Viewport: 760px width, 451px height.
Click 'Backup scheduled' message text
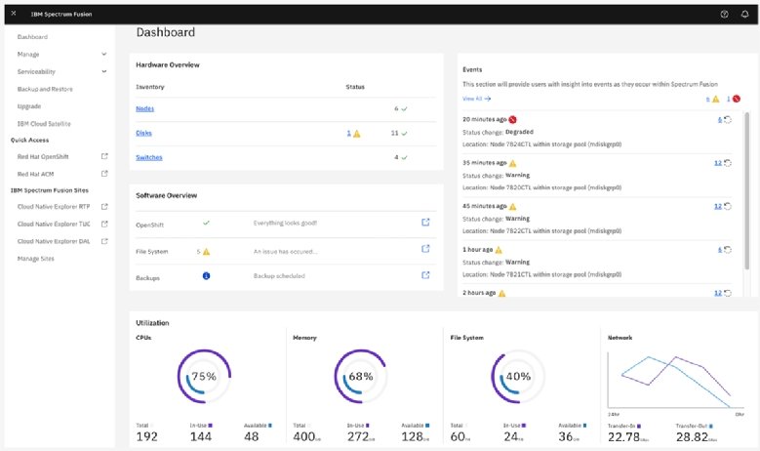click(279, 276)
